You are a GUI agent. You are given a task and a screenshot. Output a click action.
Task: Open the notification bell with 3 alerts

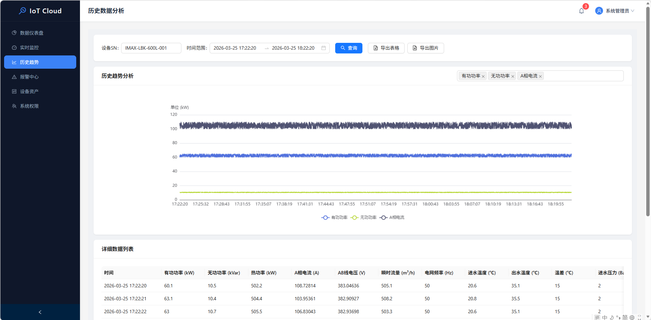click(x=581, y=11)
